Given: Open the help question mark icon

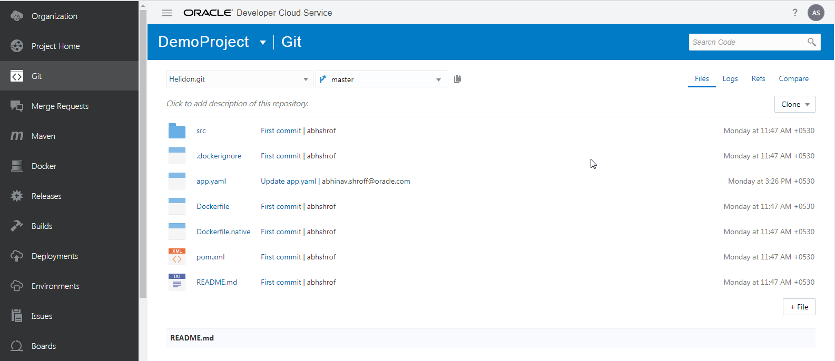Looking at the screenshot, I should click(x=795, y=13).
